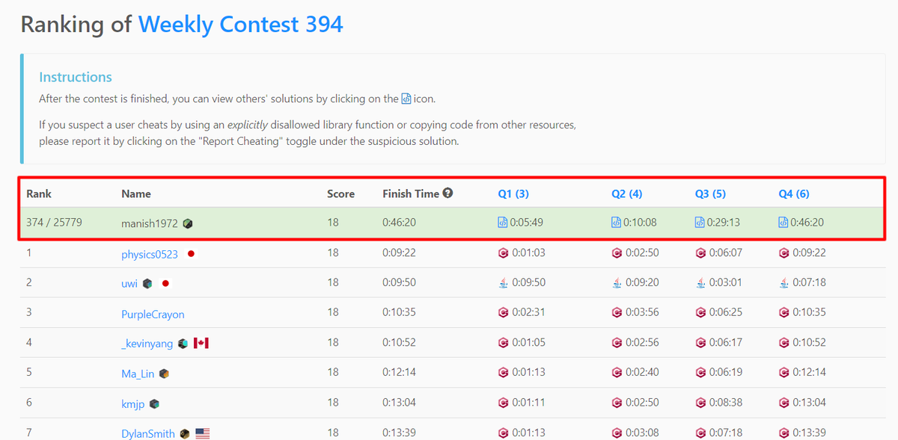Click the badge icon next to uwi
The height and width of the screenshot is (440, 898).
(x=147, y=284)
